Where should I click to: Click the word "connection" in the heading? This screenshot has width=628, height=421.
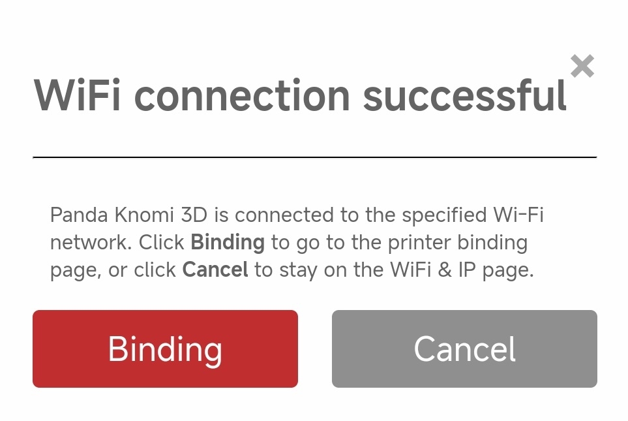pyautogui.click(x=242, y=95)
